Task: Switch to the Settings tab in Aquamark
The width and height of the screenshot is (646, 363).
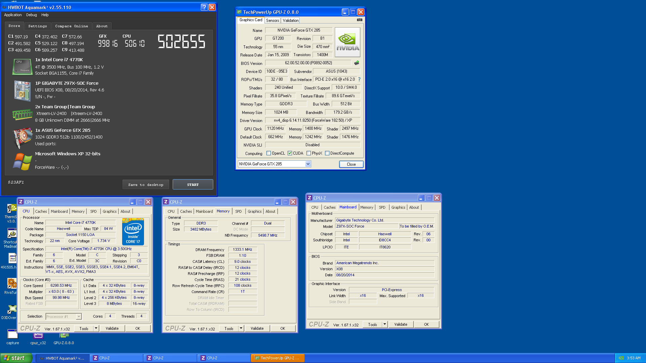Action: click(38, 26)
